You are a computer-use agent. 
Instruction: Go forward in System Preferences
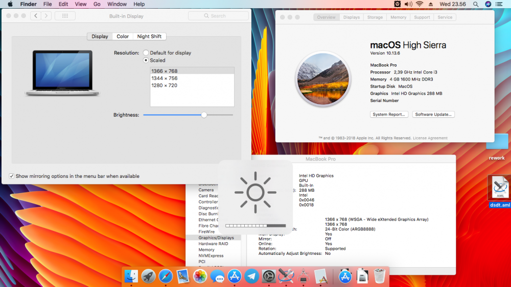pyautogui.click(x=46, y=16)
